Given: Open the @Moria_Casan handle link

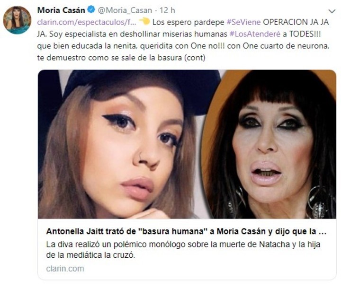Looking at the screenshot, I should coord(125,10).
